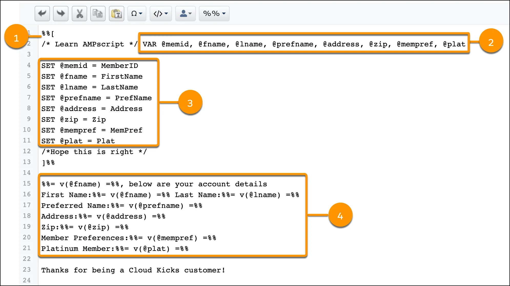Click the VAR declaration on line 2
The width and height of the screenshot is (510, 286).
[x=303, y=44]
